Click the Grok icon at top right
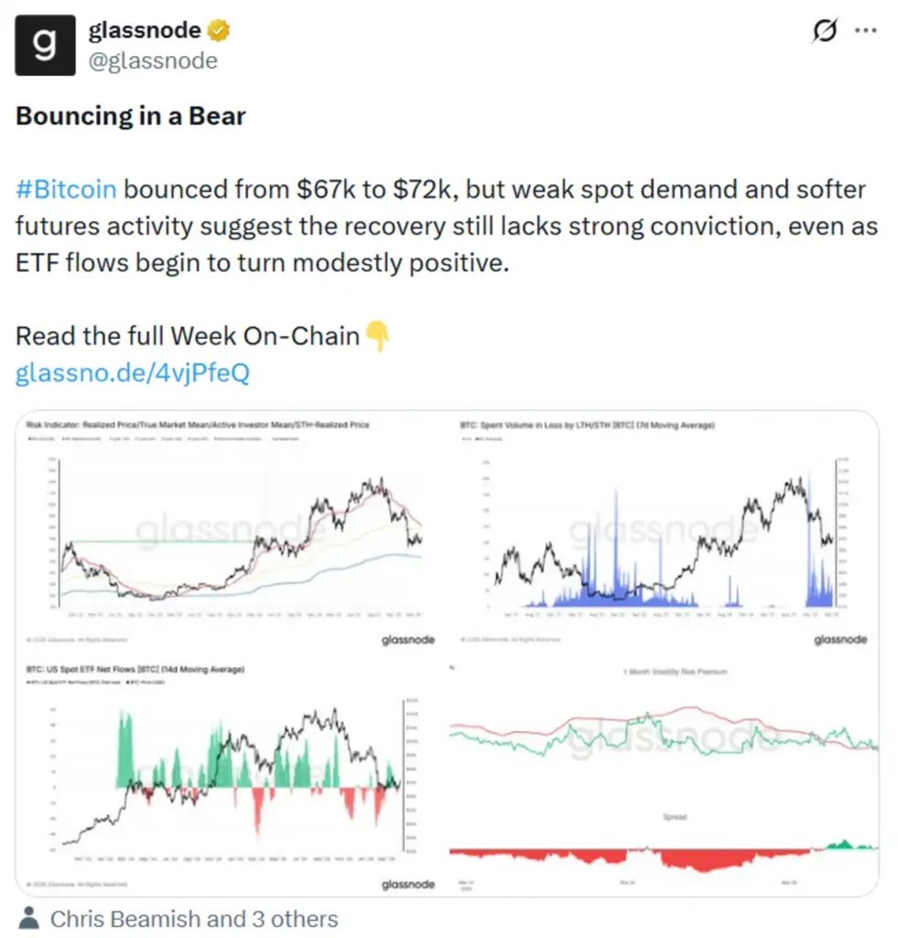 click(x=825, y=30)
